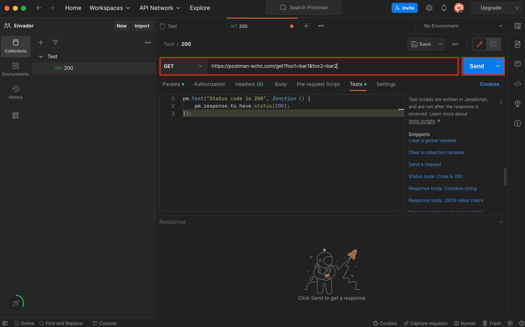Screen dimensions: 525x327
Task: Switch to the Headers tab
Action: (249, 84)
